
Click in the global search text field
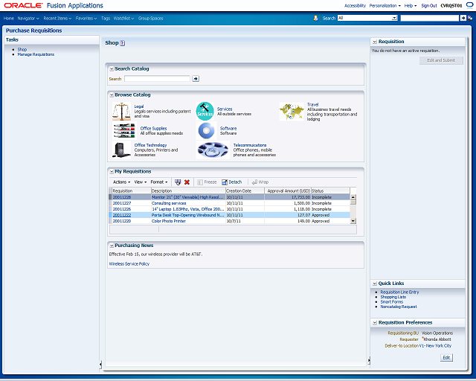pos(430,18)
